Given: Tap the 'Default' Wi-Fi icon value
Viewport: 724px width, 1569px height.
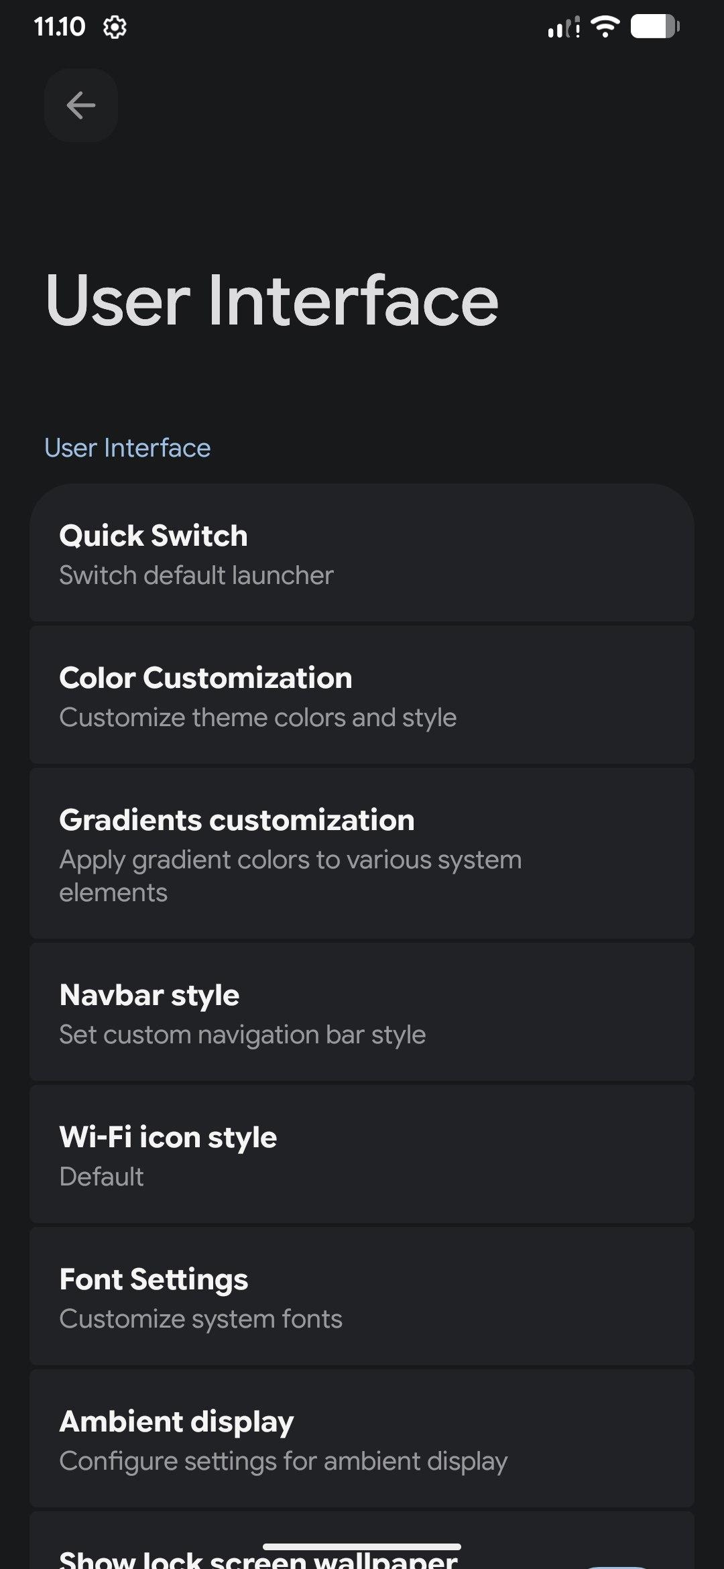Looking at the screenshot, I should [101, 1177].
